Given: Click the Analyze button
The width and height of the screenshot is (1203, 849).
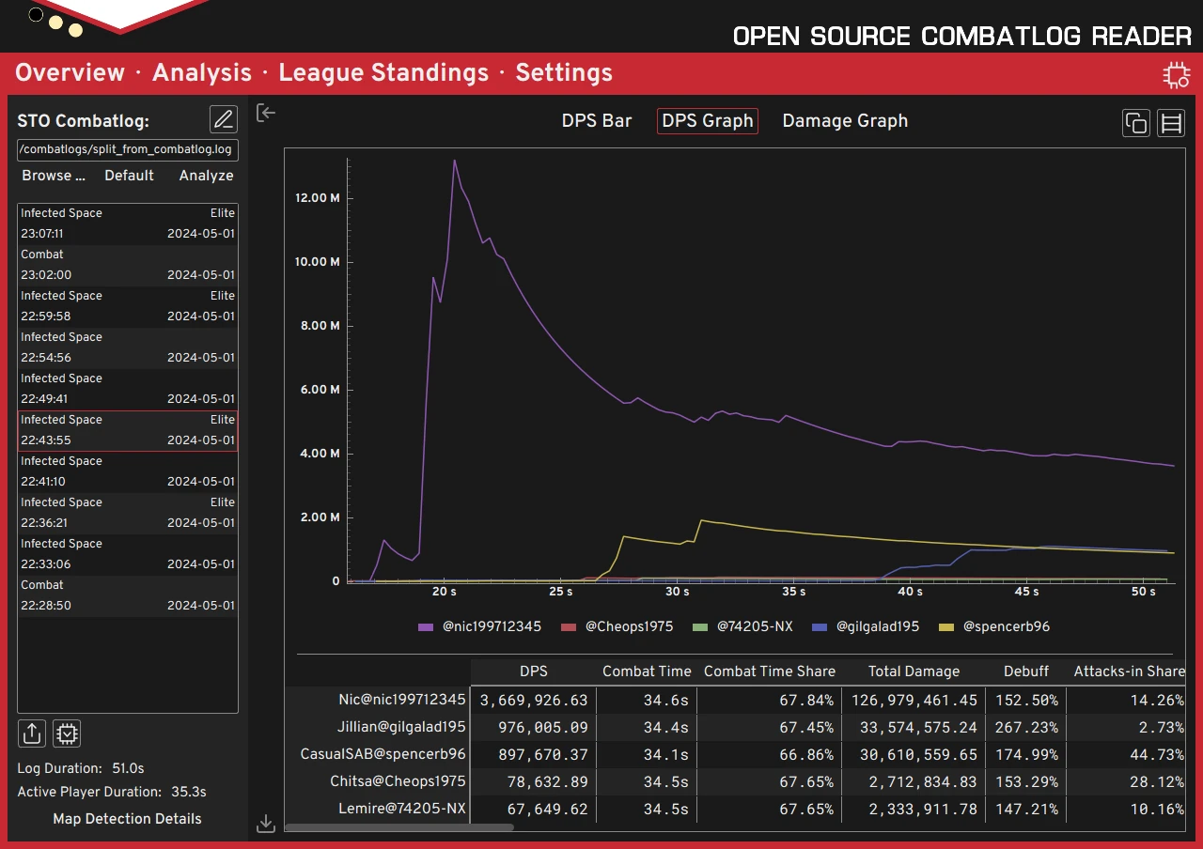Looking at the screenshot, I should click(206, 176).
